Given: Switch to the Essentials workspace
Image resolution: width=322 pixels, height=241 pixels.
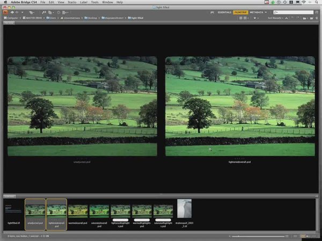Looking at the screenshot, I should (224, 11).
